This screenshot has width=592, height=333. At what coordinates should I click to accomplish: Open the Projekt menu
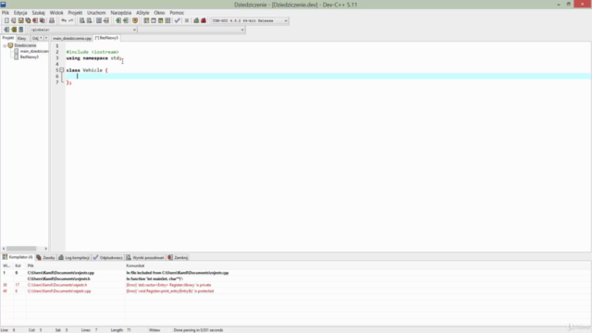point(75,12)
